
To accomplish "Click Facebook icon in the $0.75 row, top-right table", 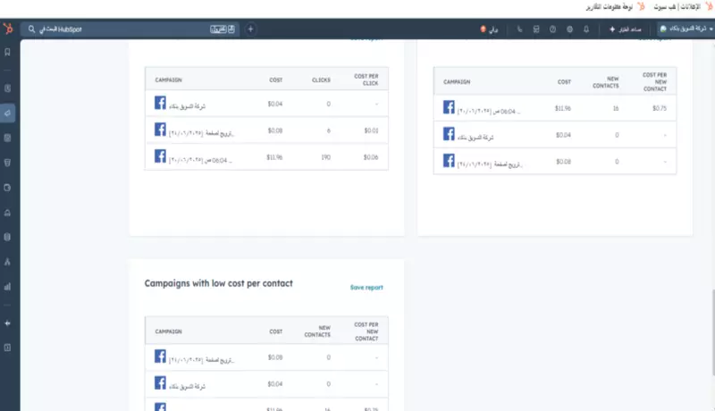I will [x=449, y=107].
